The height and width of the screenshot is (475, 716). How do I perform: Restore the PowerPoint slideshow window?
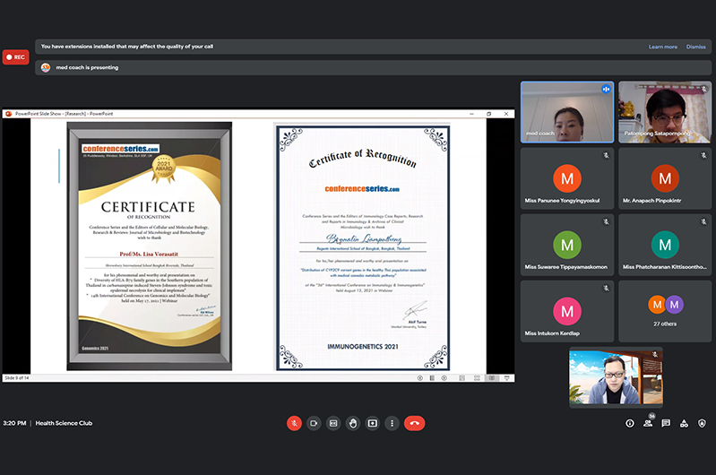pos(488,114)
